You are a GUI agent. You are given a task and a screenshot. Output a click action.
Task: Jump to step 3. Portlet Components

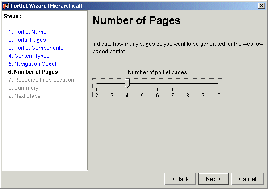tap(36, 48)
